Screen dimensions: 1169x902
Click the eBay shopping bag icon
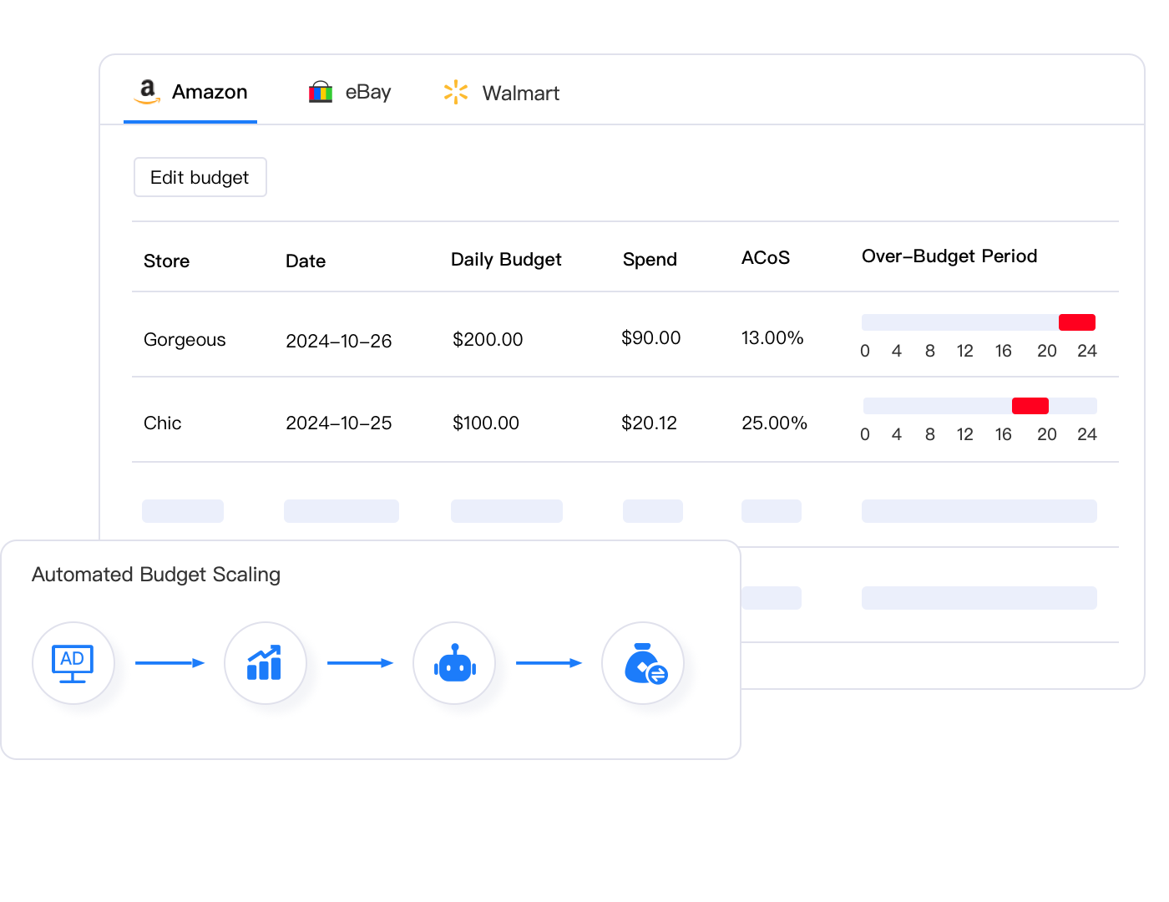pyautogui.click(x=321, y=92)
